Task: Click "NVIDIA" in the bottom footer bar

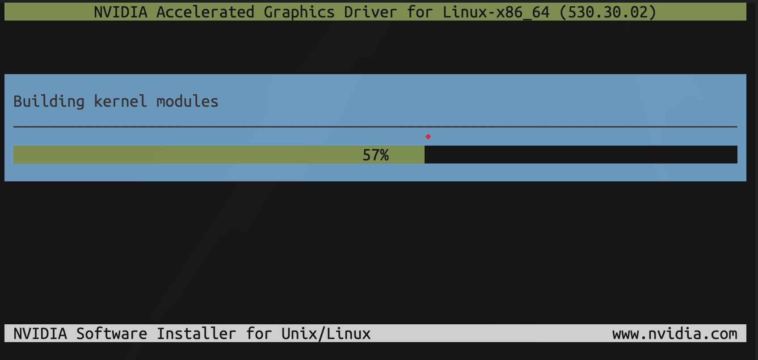Action: coord(40,334)
